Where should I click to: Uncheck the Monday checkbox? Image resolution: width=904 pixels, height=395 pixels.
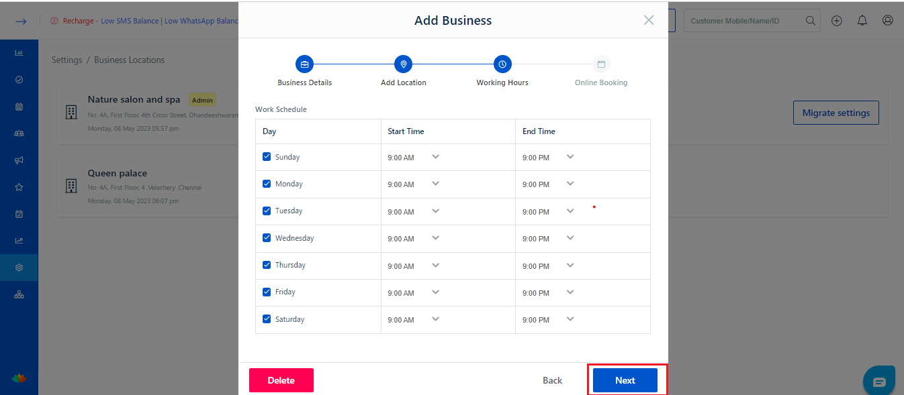[267, 183]
